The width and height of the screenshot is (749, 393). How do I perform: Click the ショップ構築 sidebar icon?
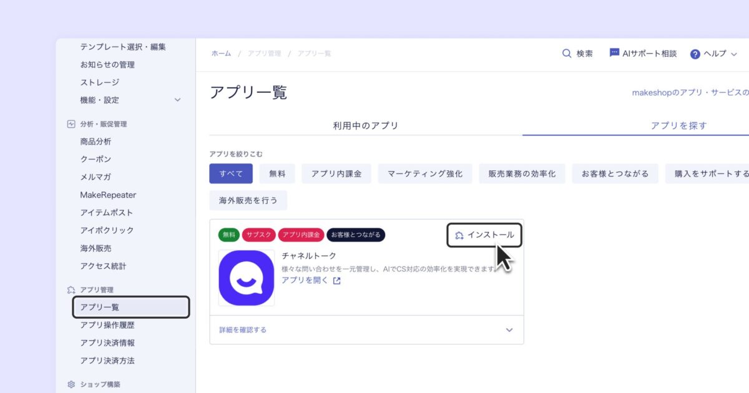click(x=71, y=385)
